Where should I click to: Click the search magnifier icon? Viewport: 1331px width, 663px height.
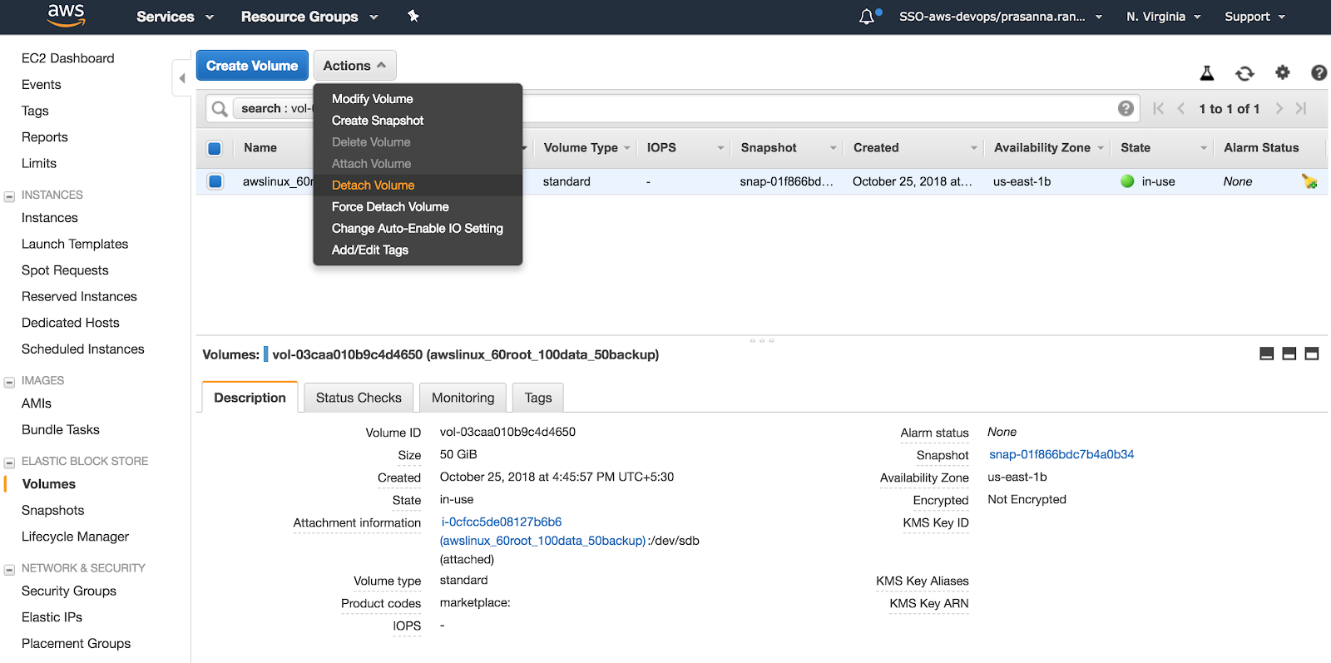[220, 109]
